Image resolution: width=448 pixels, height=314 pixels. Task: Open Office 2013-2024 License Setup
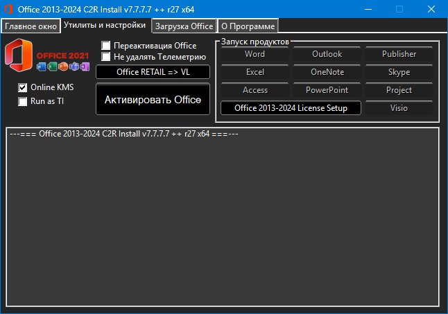pos(291,108)
